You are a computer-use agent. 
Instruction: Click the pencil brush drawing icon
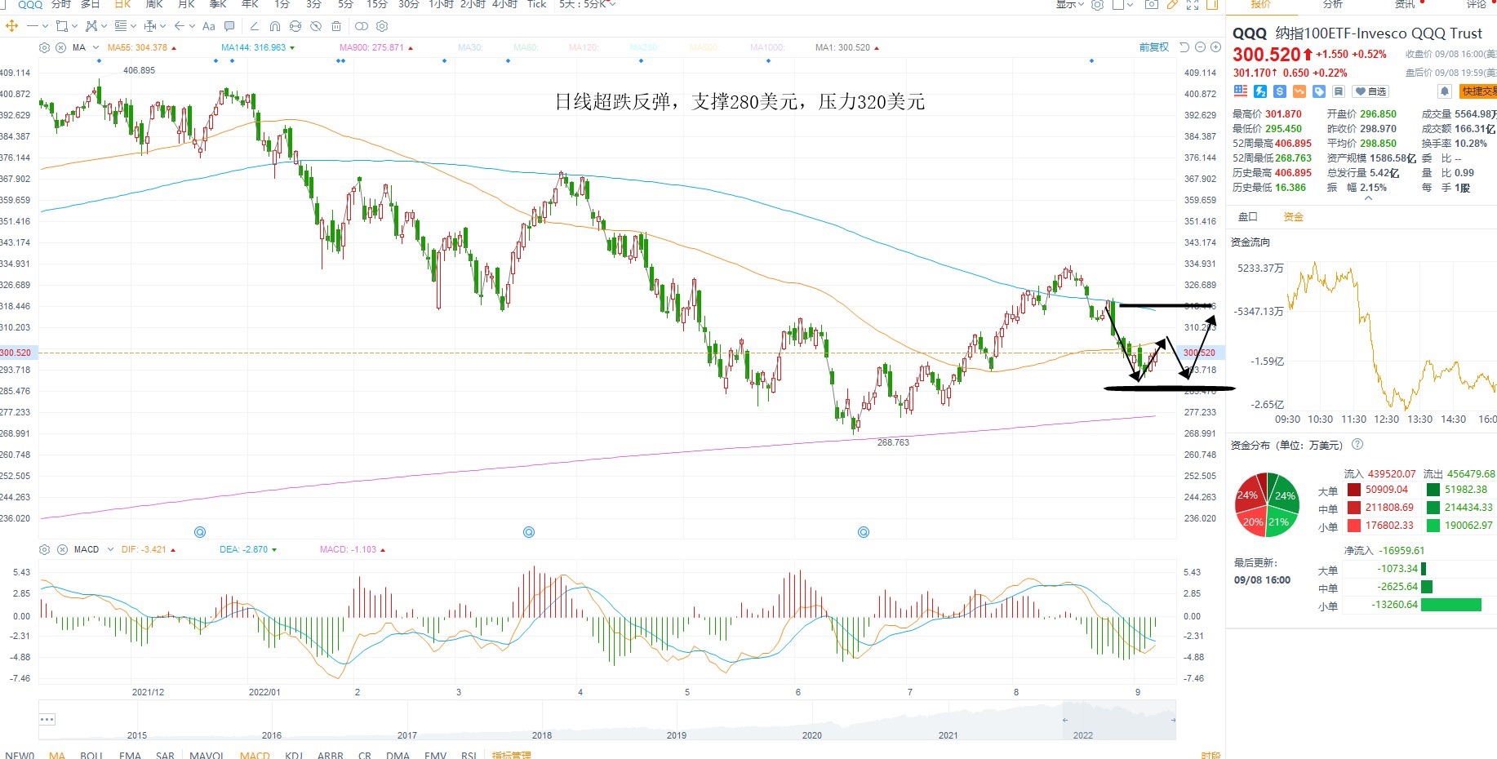tap(254, 26)
